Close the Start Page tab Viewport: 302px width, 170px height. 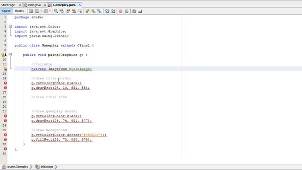point(20,5)
